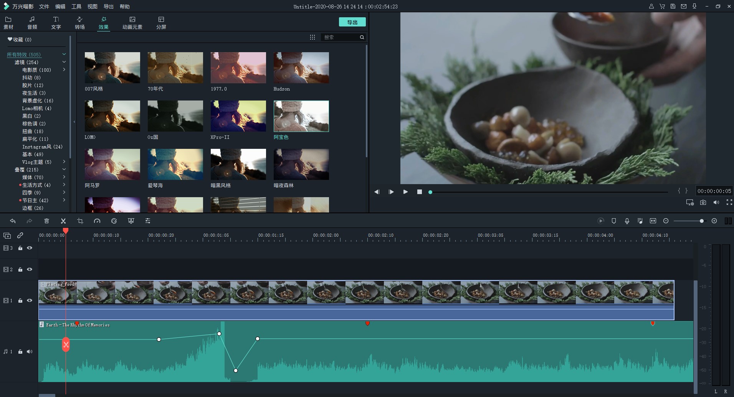The width and height of the screenshot is (734, 397).
Task: Switch to the 转场 transitions tab
Action: point(80,23)
